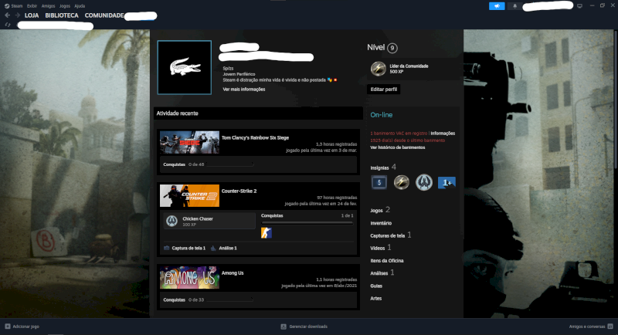Click Rainbow Six Conquistas progress bar
Viewport: 618px width, 335px height.
click(229, 164)
